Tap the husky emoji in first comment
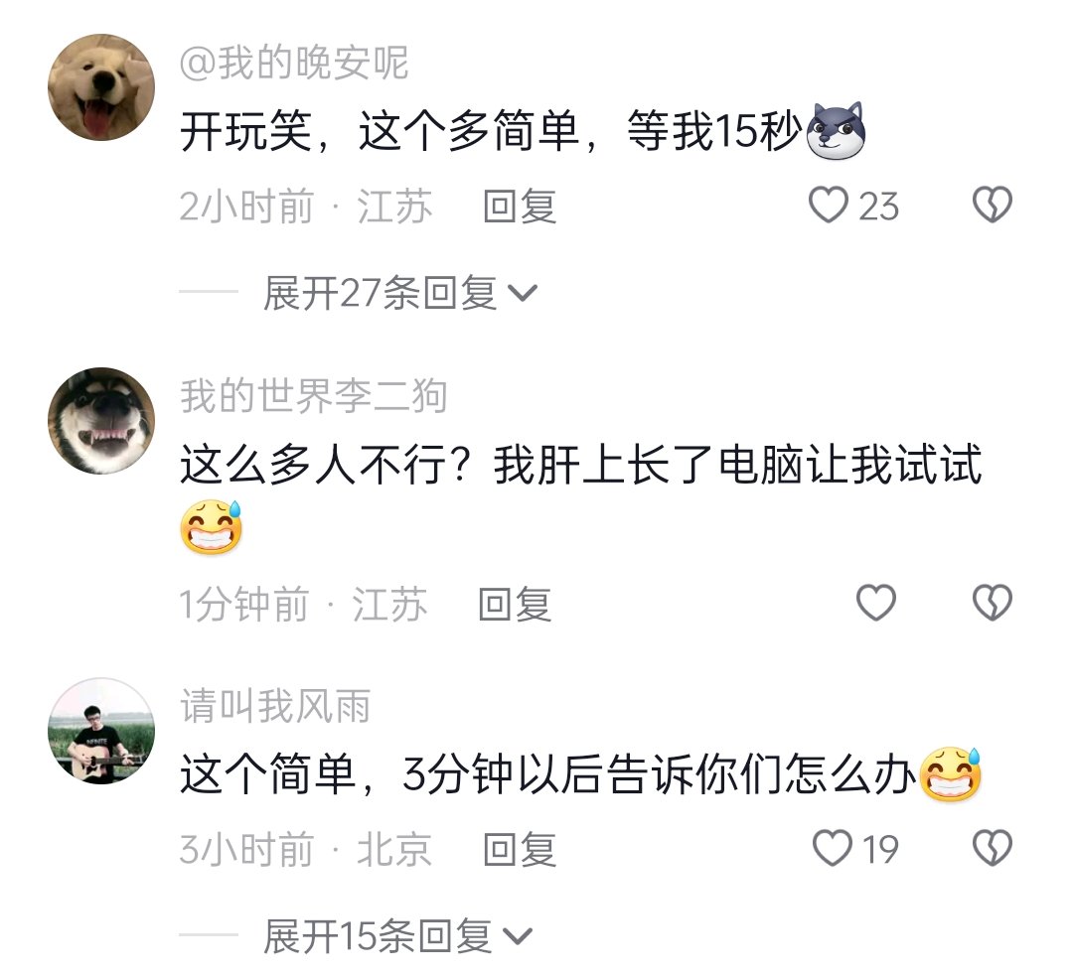The width and height of the screenshot is (1073, 975). (x=836, y=131)
